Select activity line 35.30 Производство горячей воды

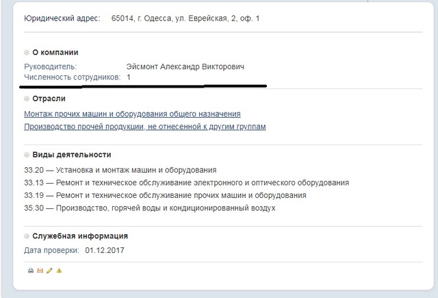pos(149,208)
